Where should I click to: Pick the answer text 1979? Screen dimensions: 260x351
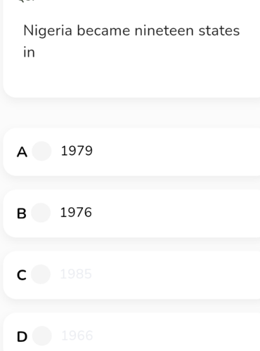(x=77, y=151)
